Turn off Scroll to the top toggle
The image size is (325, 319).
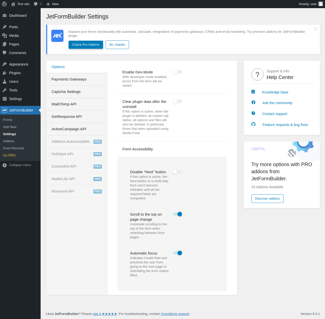click(178, 214)
